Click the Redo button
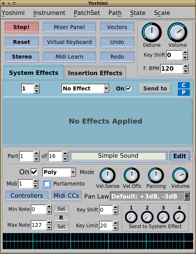 [117, 57]
